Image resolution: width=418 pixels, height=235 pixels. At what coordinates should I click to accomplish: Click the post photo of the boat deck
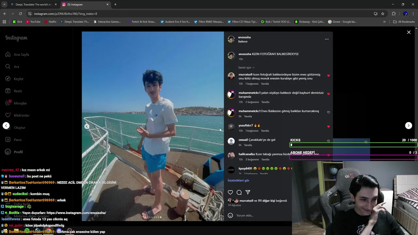click(153, 126)
